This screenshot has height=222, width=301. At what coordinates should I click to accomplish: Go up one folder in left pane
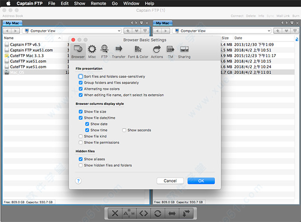click(127, 31)
